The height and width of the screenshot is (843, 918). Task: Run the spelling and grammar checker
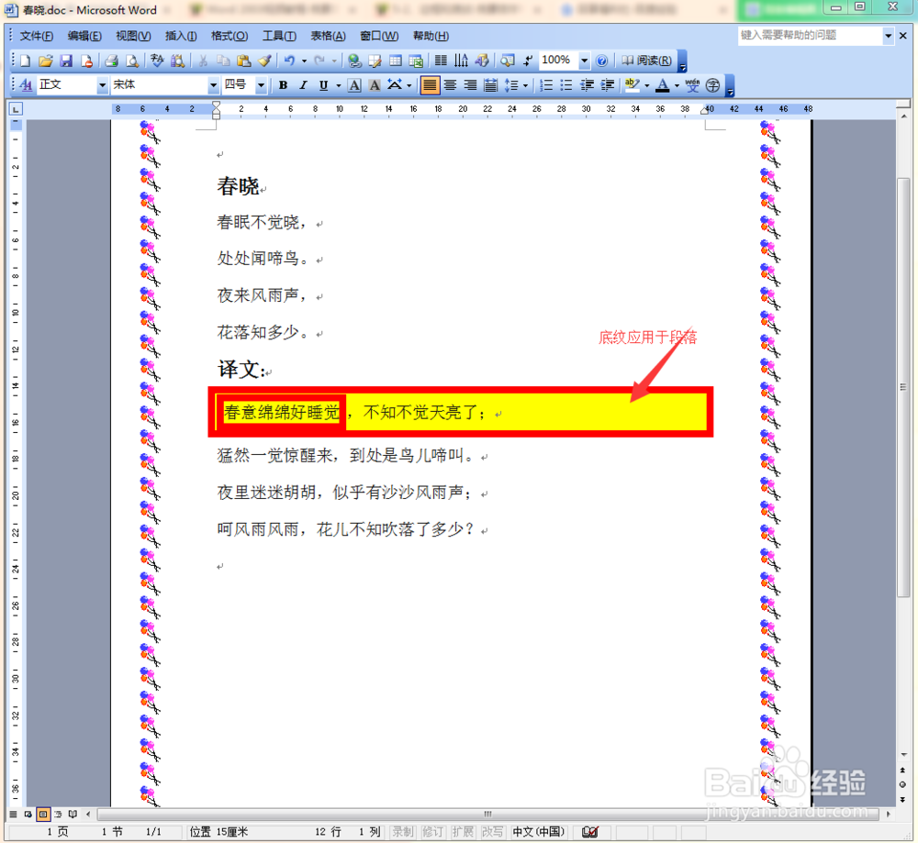tap(156, 61)
